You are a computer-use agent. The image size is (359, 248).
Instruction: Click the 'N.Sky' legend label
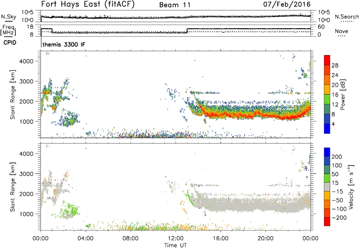click(9, 17)
